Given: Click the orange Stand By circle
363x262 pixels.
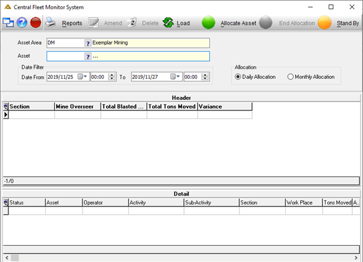Looking at the screenshot, I should 324,22.
